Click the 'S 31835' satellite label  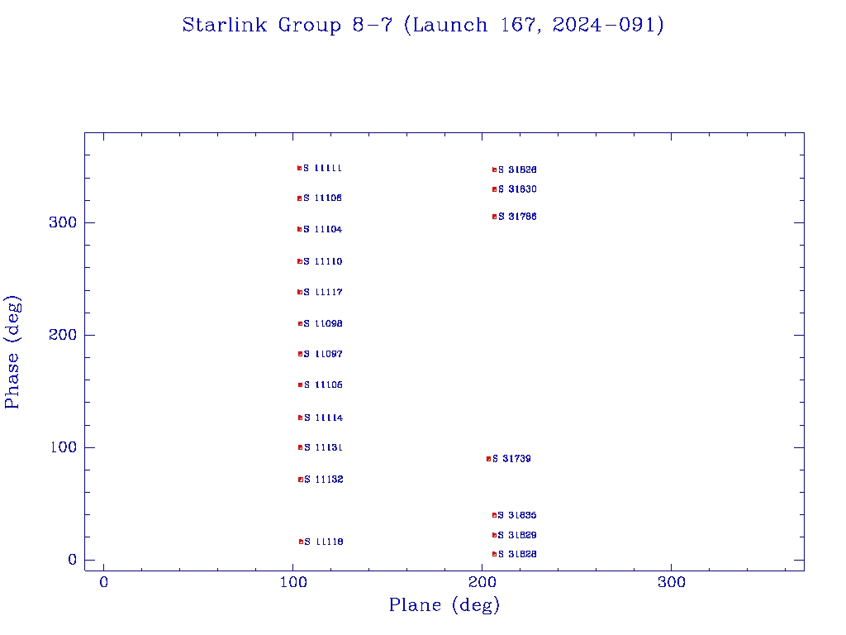pos(517,516)
